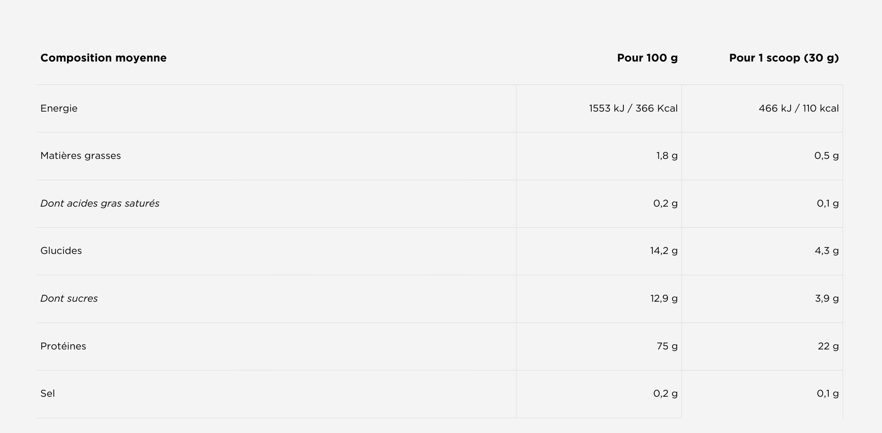Click the '466 kJ / 110 kcal' value
Image resolution: width=882 pixels, height=433 pixels.
798,108
